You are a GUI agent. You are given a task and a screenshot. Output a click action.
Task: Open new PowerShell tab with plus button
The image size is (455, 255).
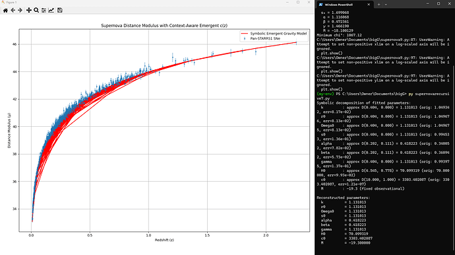pos(379,5)
